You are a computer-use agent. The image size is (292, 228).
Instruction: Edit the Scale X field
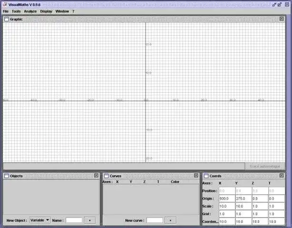[x=227, y=206]
